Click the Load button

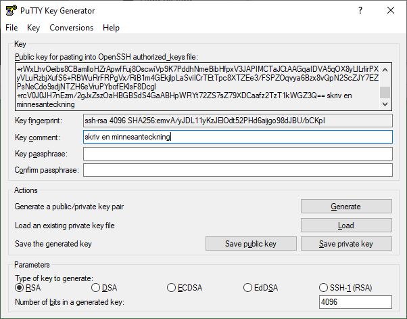(346, 225)
